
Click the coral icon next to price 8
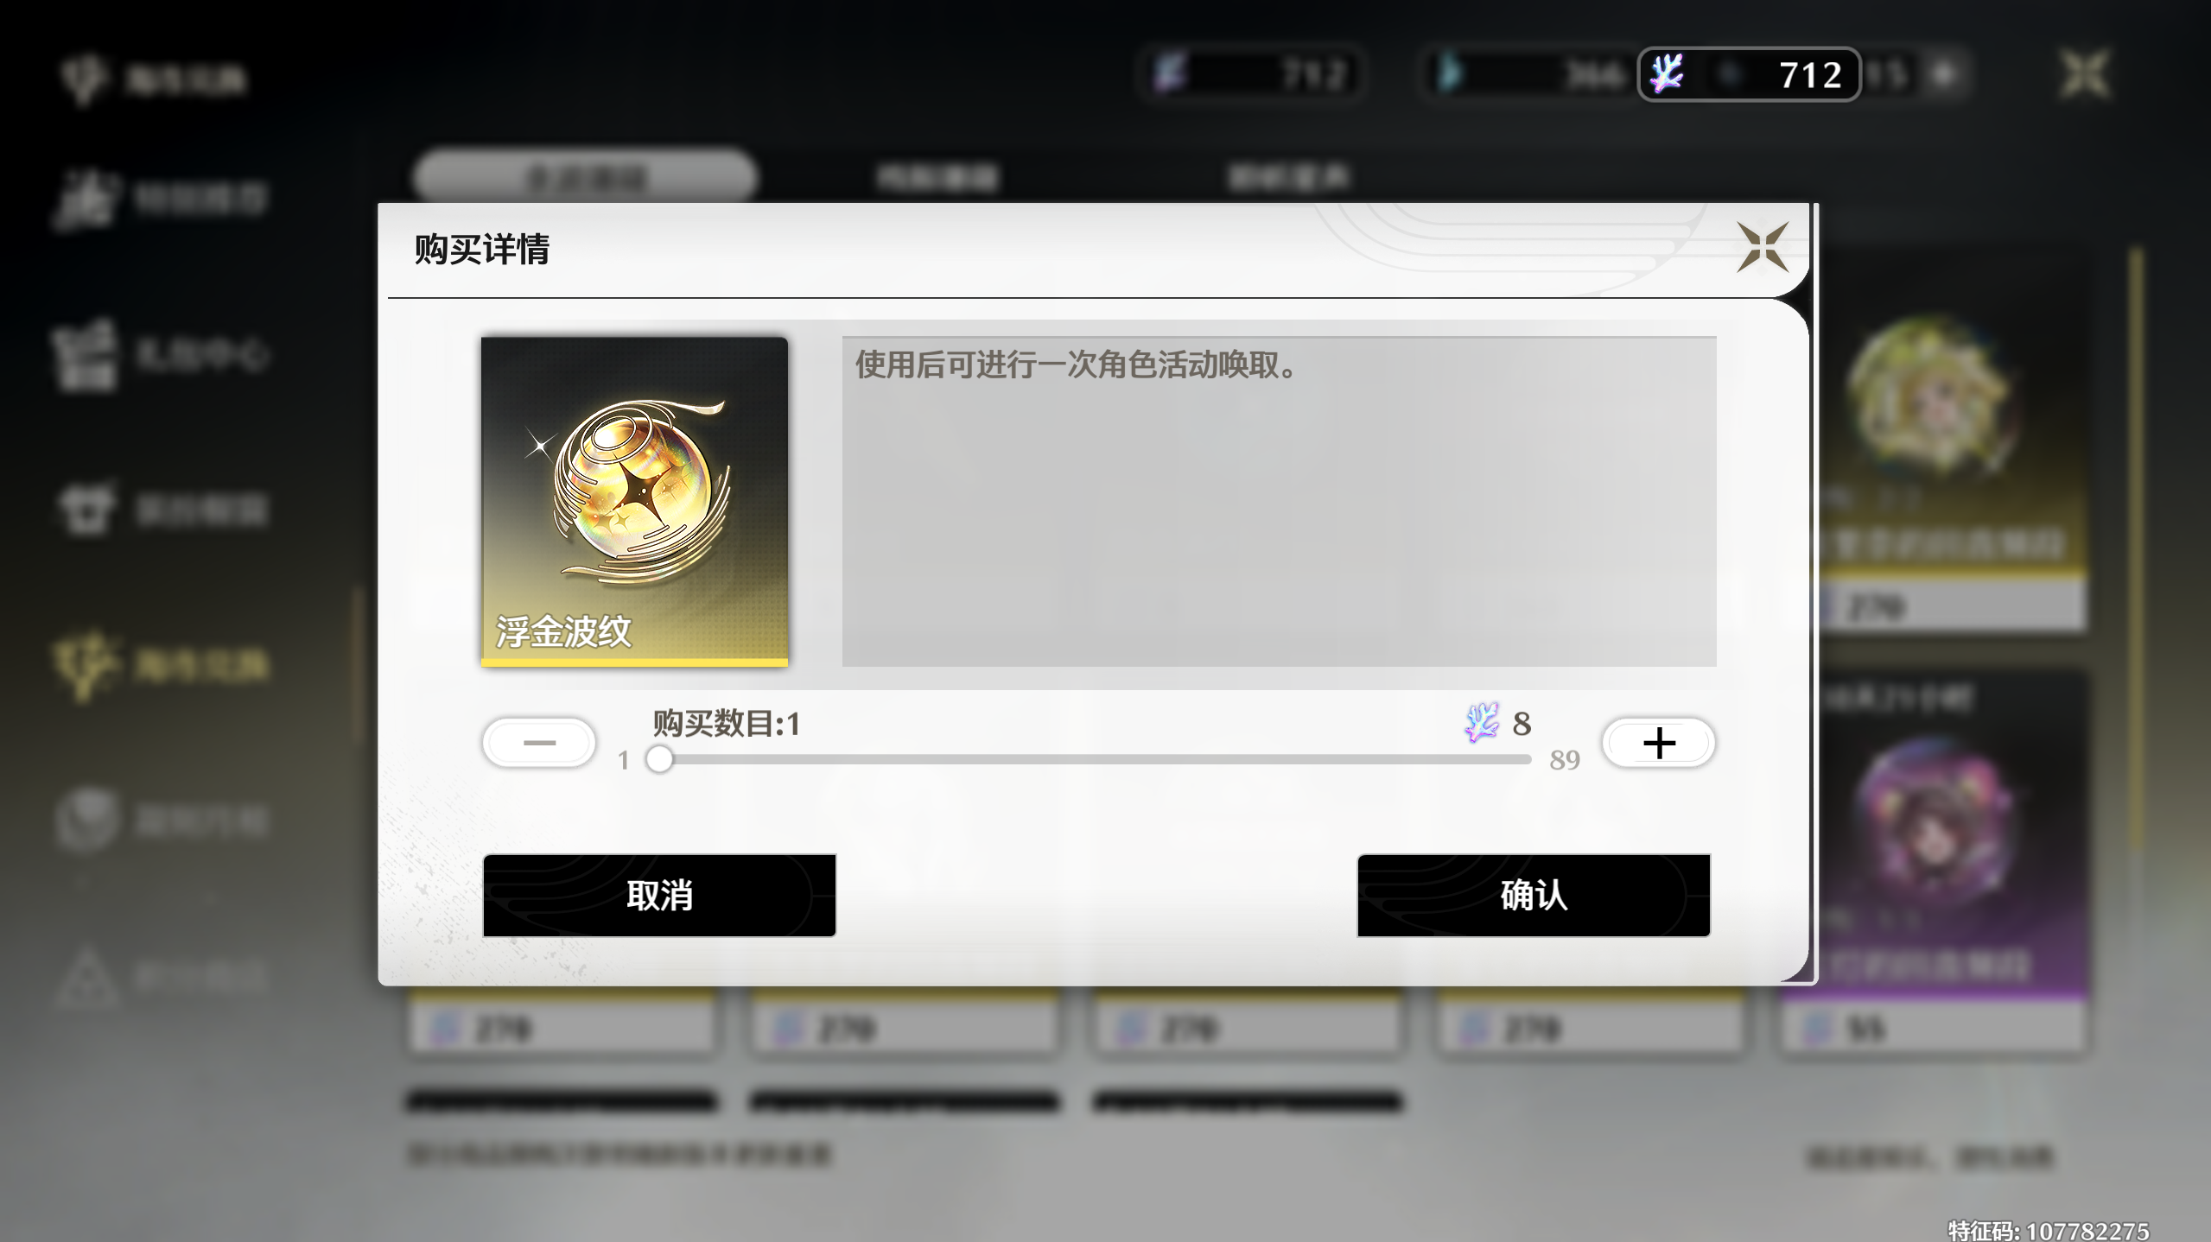point(1483,723)
